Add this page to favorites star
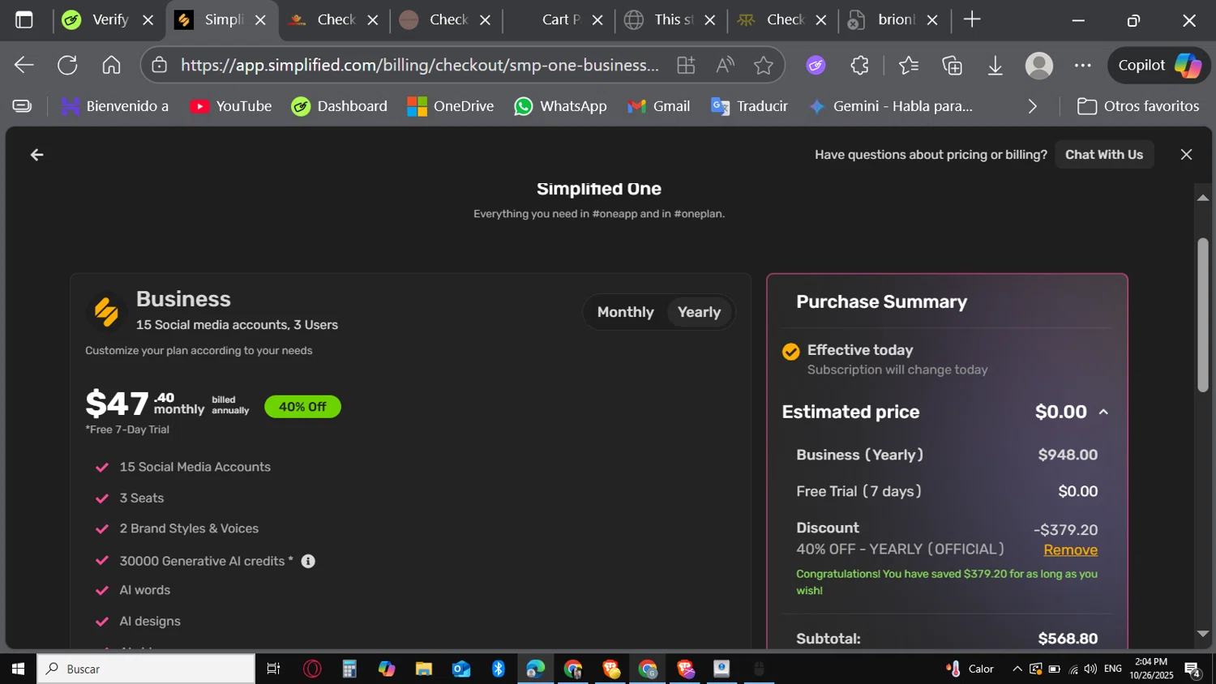 coord(763,66)
